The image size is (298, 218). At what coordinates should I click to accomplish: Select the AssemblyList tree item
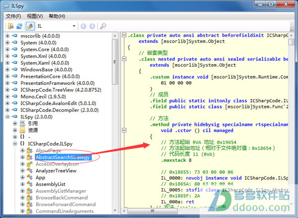50,184
